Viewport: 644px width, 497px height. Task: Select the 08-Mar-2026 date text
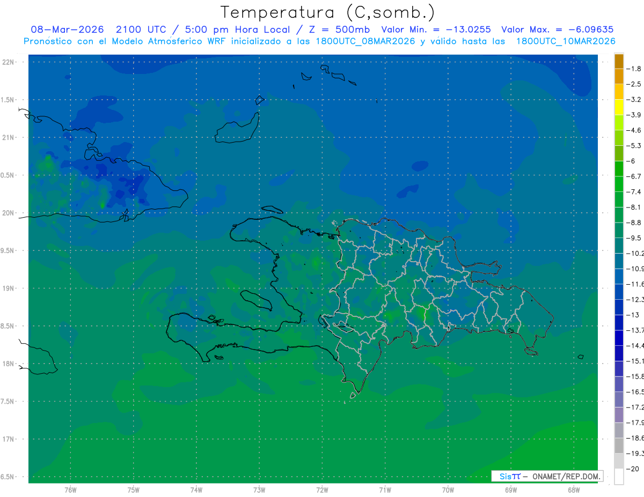pyautogui.click(x=67, y=29)
